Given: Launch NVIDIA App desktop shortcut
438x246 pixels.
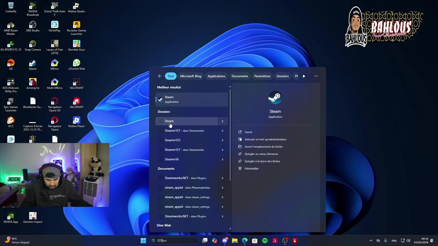Looking at the screenshot, I should [x=11, y=218].
